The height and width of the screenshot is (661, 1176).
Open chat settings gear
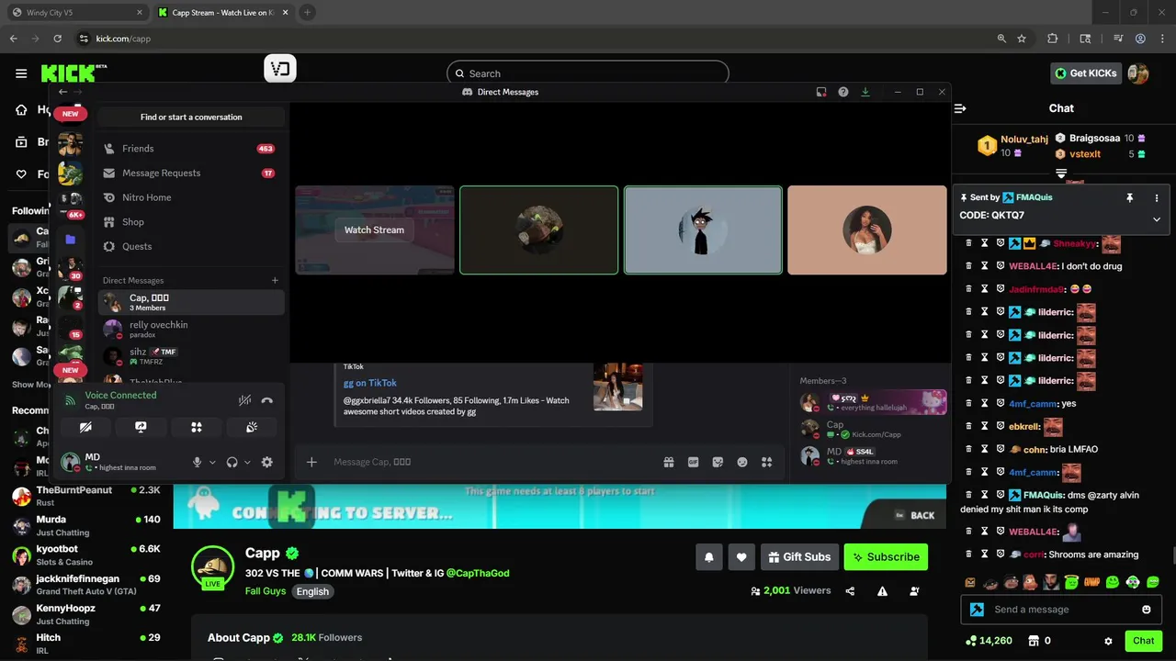point(1108,641)
